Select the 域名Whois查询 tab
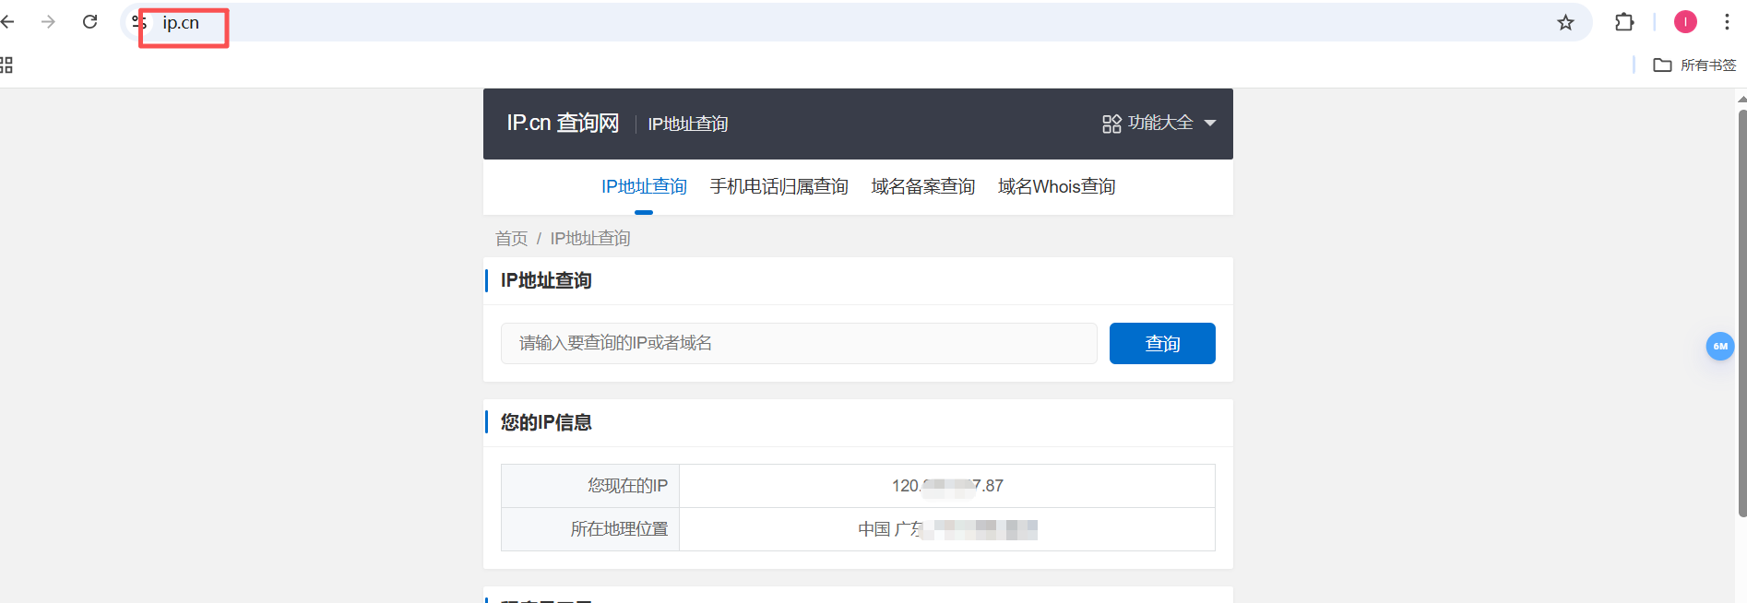 click(1056, 187)
